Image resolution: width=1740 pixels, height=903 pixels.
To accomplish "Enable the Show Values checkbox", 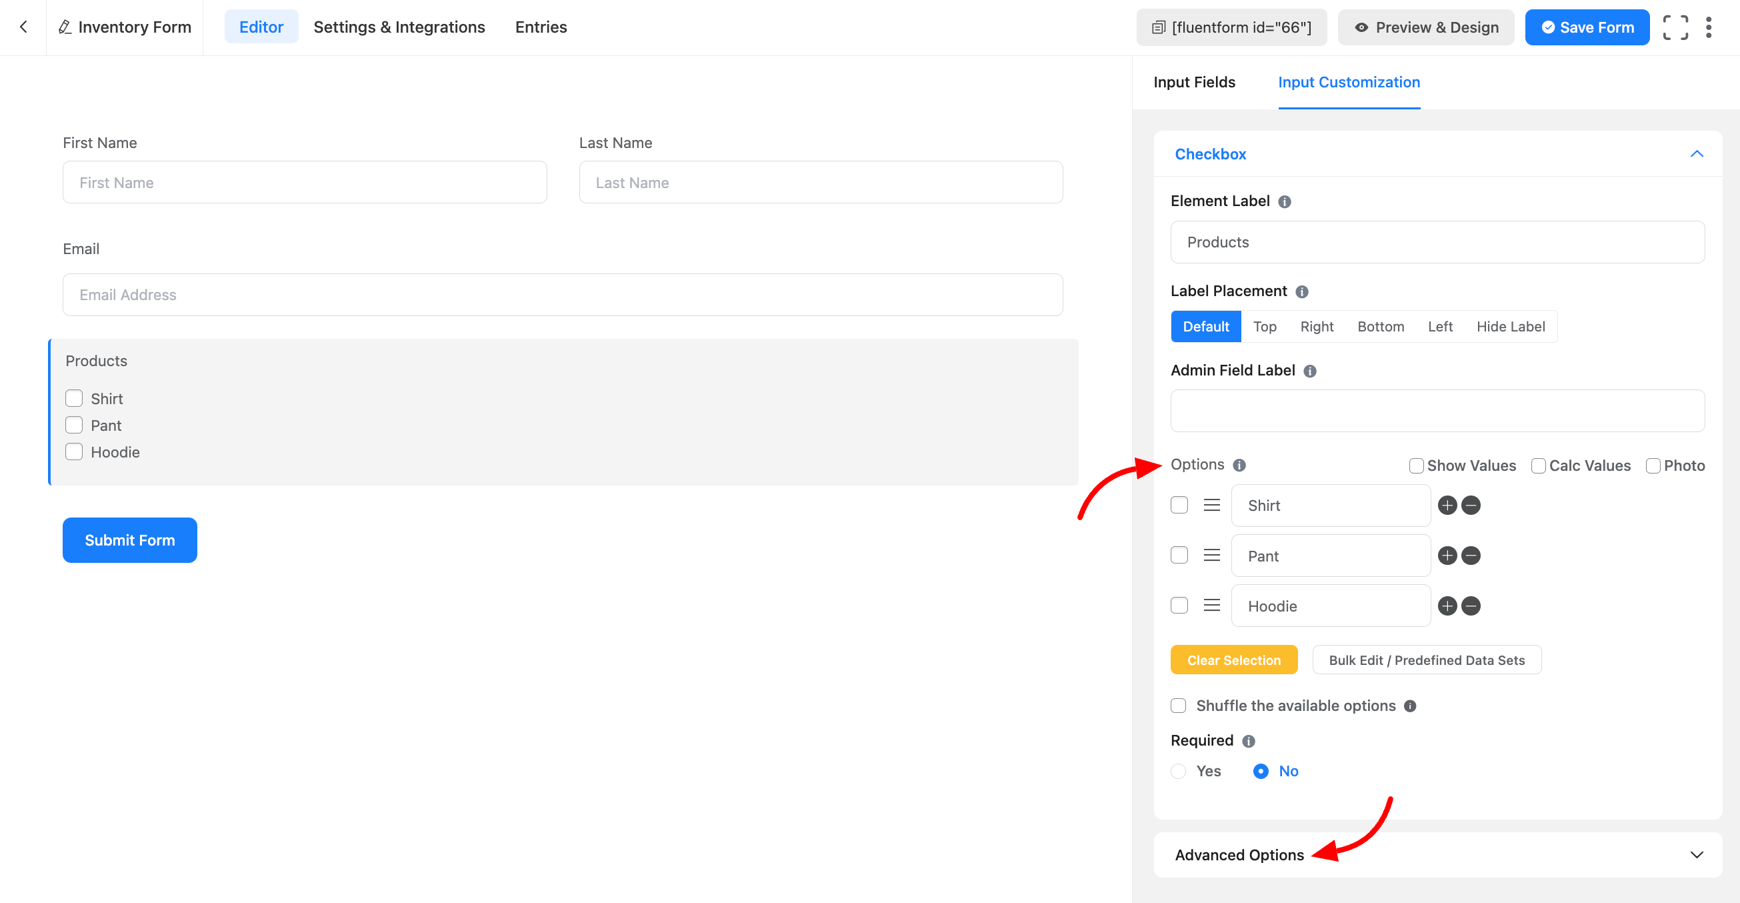I will point(1417,466).
